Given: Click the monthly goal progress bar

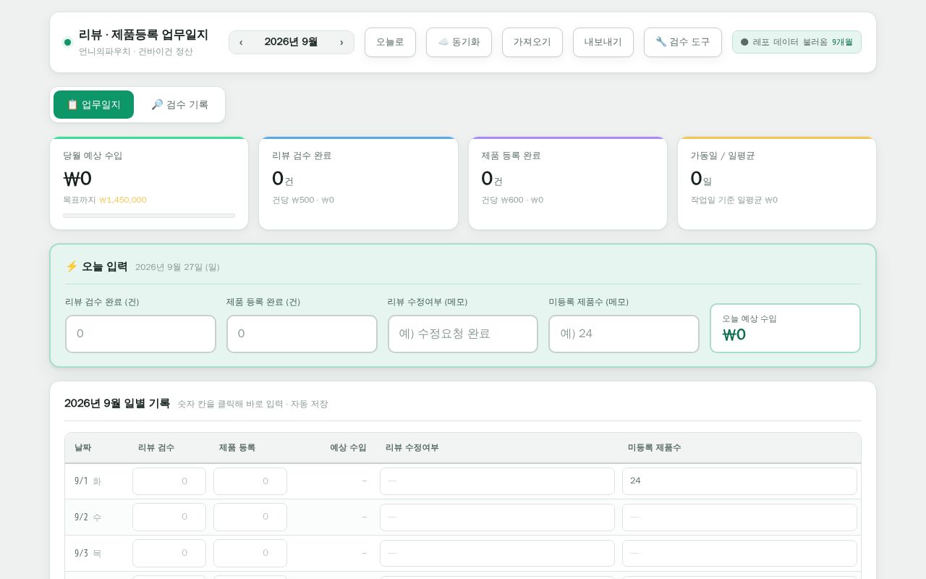Looking at the screenshot, I should [149, 216].
